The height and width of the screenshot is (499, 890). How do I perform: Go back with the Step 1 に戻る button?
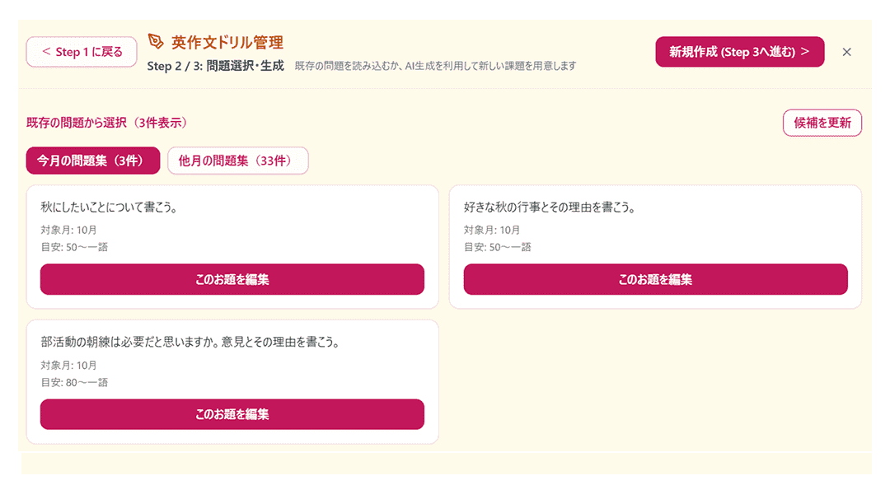tap(82, 52)
